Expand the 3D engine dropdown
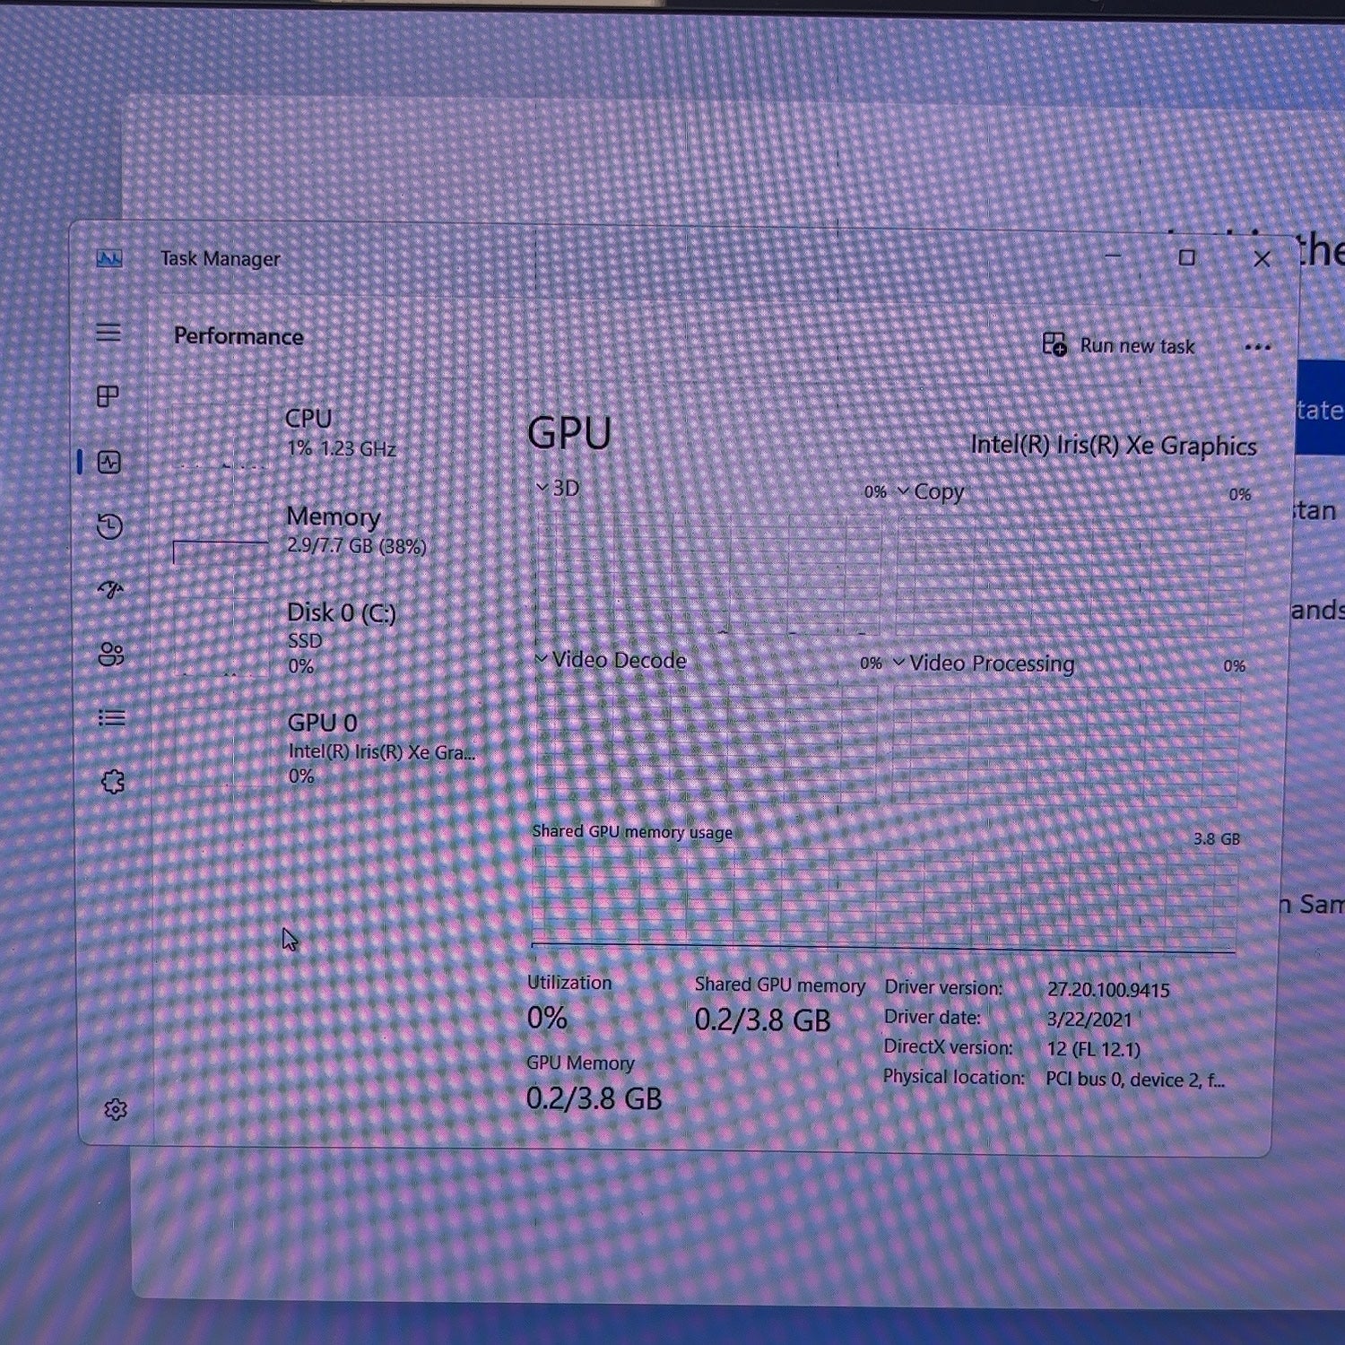 (558, 488)
